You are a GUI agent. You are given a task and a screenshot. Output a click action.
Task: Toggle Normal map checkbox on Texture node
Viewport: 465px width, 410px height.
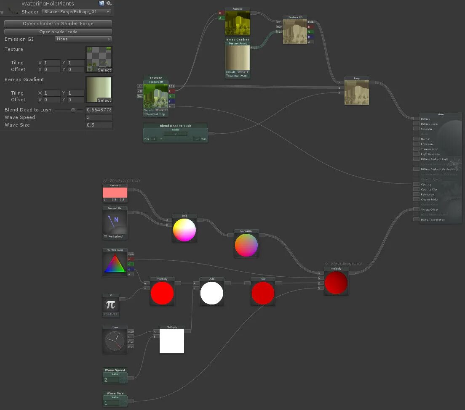(145, 114)
